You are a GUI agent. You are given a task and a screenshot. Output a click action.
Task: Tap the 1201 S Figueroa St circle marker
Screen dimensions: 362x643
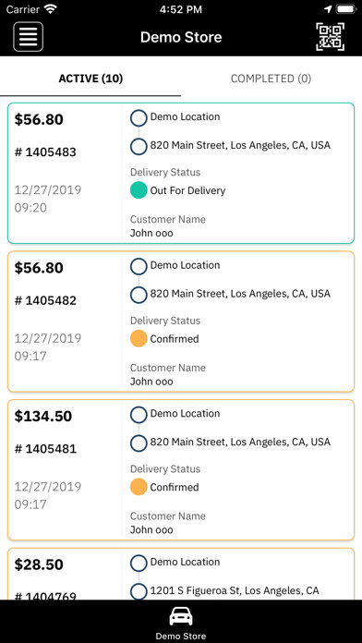tap(139, 592)
